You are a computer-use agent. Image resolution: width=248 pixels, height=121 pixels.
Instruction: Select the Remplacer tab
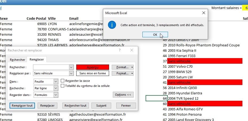pyautogui.click(x=37, y=60)
